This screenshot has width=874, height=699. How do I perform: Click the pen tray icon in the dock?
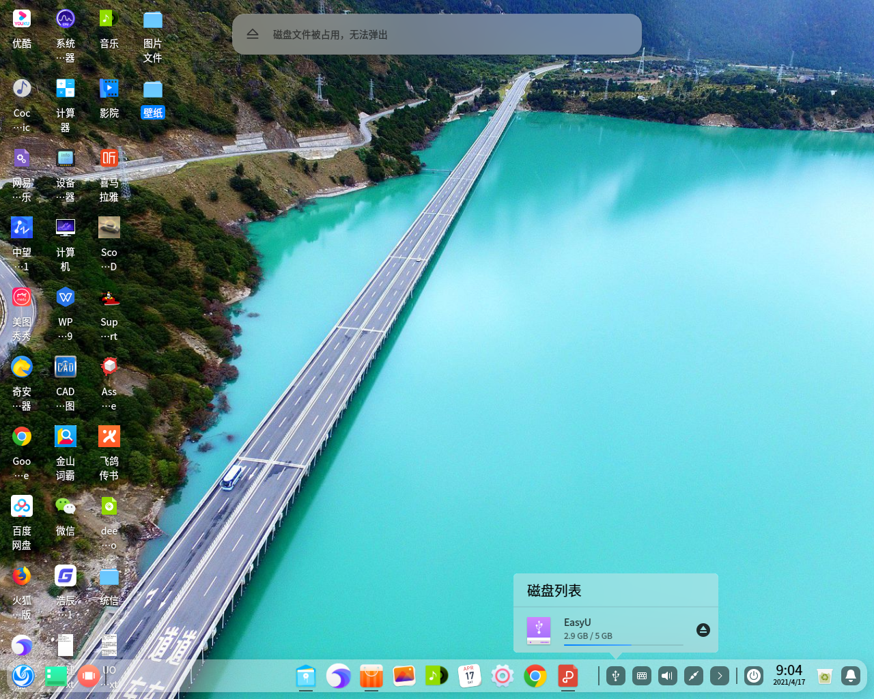coord(694,676)
